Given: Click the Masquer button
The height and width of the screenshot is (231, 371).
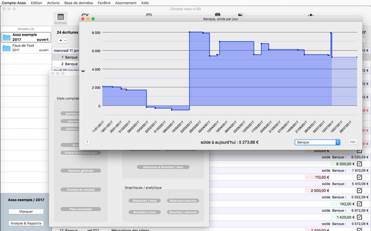Looking at the screenshot, I should click(26, 212).
